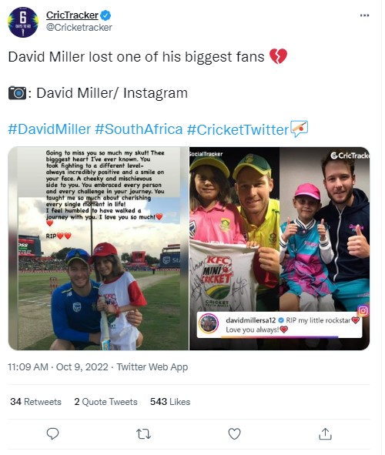
Task: Click the reply speech bubble icon
Action: tap(53, 433)
